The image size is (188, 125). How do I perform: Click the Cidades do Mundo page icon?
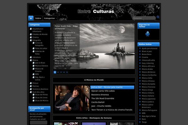point(31,34)
